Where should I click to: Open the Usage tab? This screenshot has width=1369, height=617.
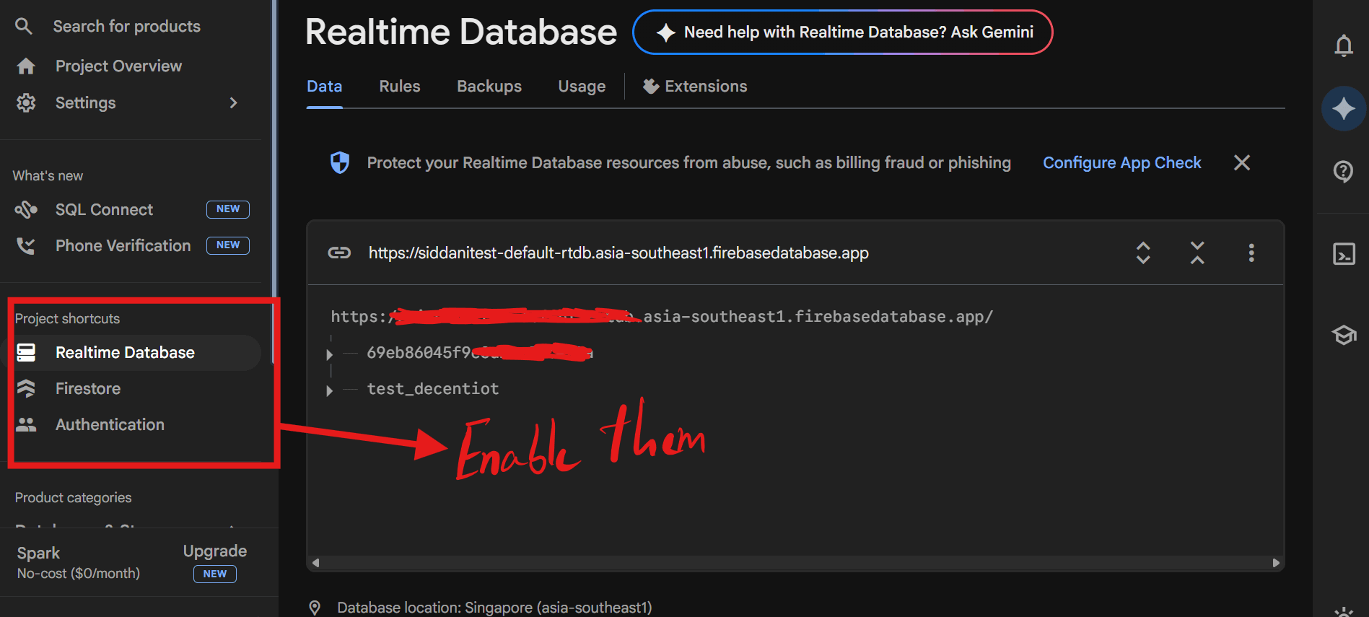[582, 87]
